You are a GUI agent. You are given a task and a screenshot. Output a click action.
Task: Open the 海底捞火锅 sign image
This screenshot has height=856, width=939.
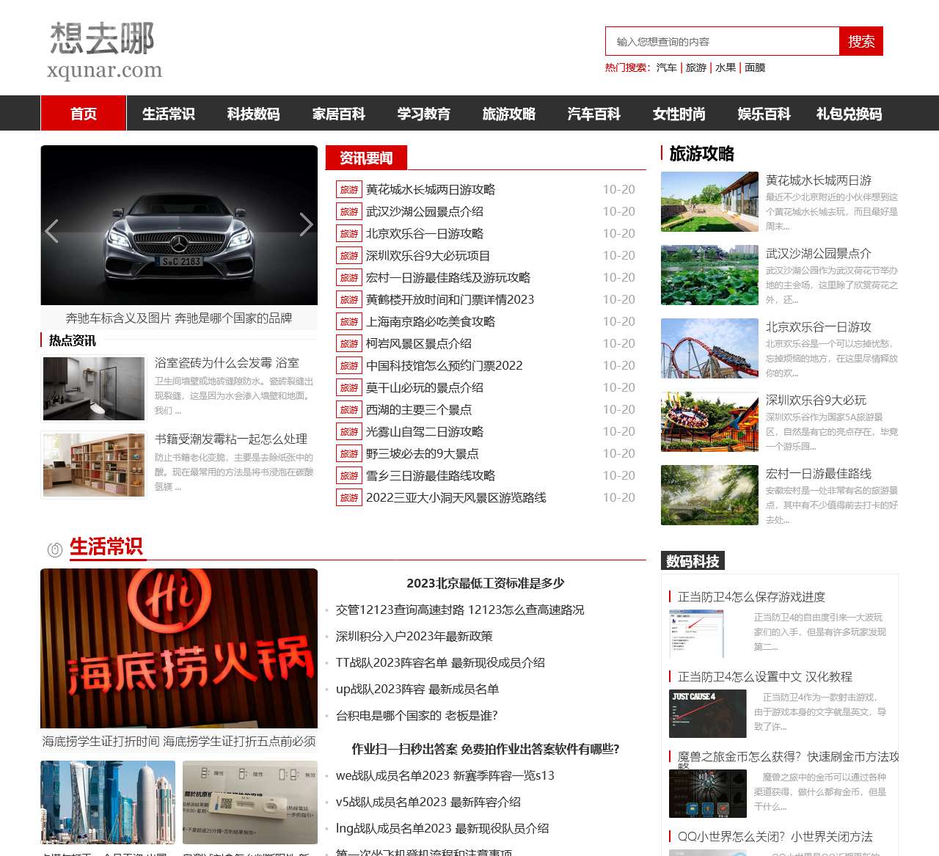pyautogui.click(x=179, y=648)
